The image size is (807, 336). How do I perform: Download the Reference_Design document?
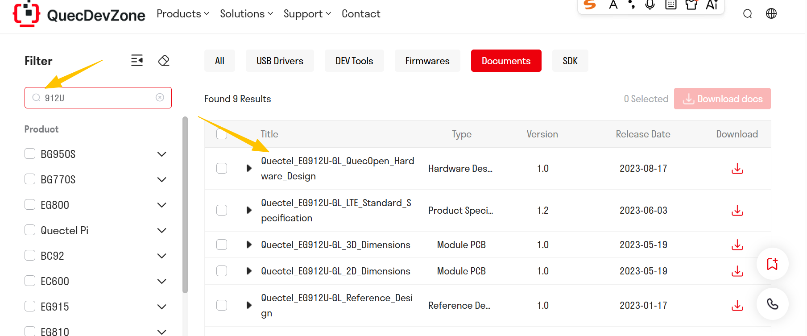click(x=737, y=305)
